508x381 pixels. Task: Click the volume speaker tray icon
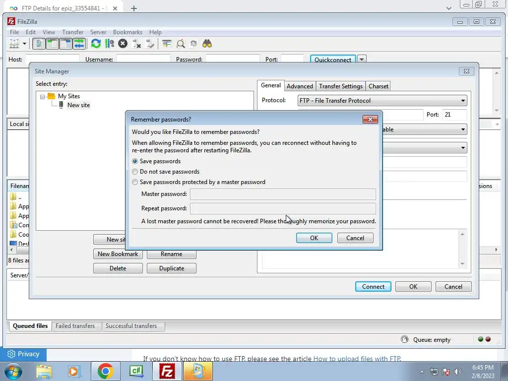click(457, 372)
